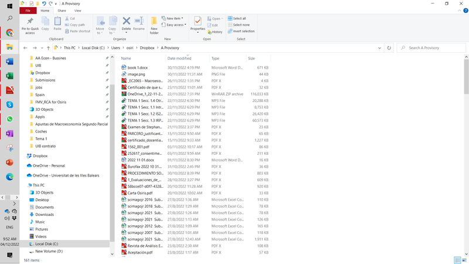
Task: Click the Pin to Quick access icon
Action: pyautogui.click(x=30, y=22)
